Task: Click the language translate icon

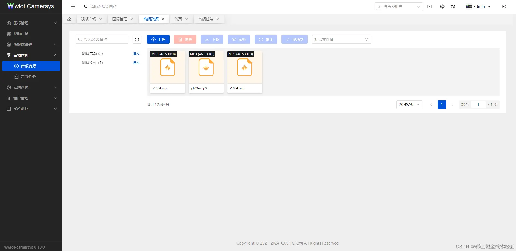Action: pyautogui.click(x=453, y=6)
